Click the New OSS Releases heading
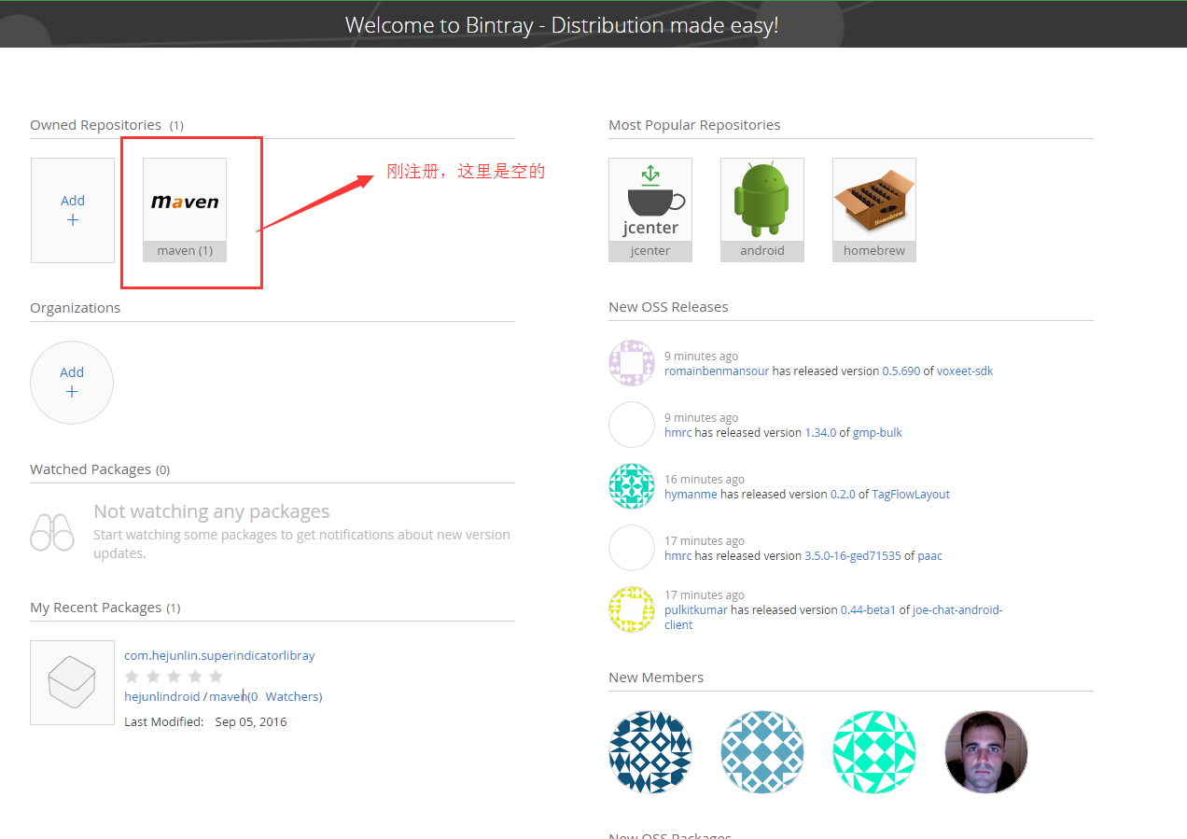 668,307
